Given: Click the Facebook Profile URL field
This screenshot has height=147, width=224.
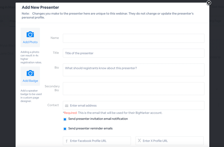Looking at the screenshot, I should pyautogui.click(x=99, y=141).
